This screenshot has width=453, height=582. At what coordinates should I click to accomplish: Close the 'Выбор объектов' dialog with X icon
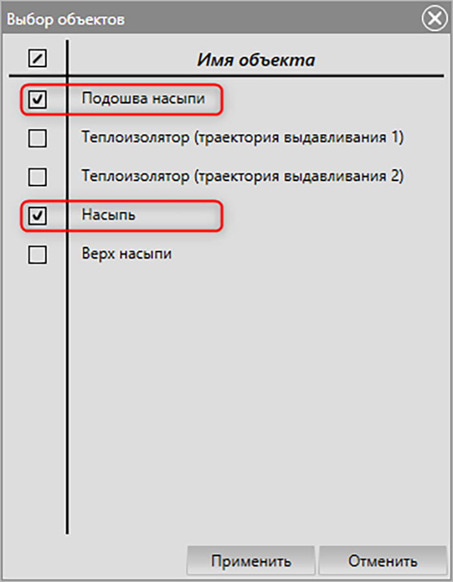[x=434, y=19]
